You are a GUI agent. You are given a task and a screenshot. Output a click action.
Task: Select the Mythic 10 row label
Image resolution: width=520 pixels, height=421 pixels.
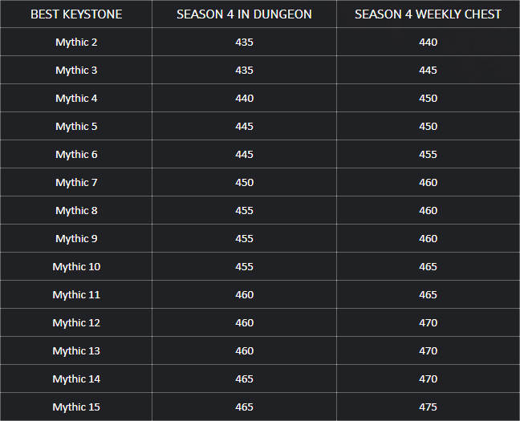point(76,266)
